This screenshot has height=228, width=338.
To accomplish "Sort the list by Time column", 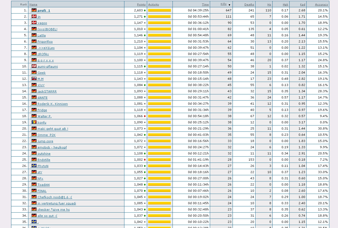I will click(205, 4).
